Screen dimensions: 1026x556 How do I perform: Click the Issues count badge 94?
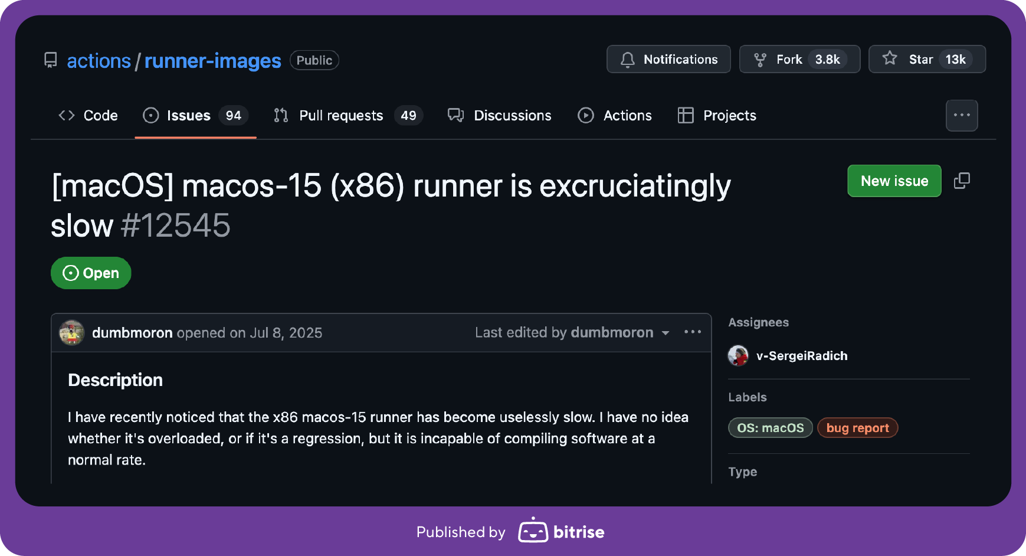click(x=234, y=116)
